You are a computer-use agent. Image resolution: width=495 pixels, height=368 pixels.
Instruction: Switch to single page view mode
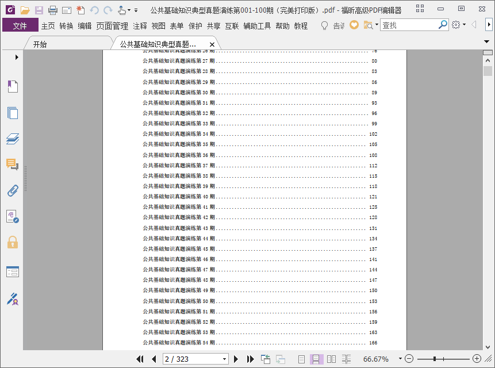tap(301, 359)
